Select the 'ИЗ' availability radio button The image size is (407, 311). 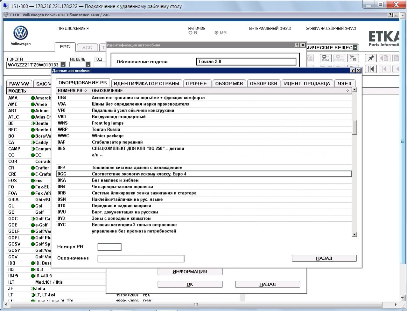217,33
